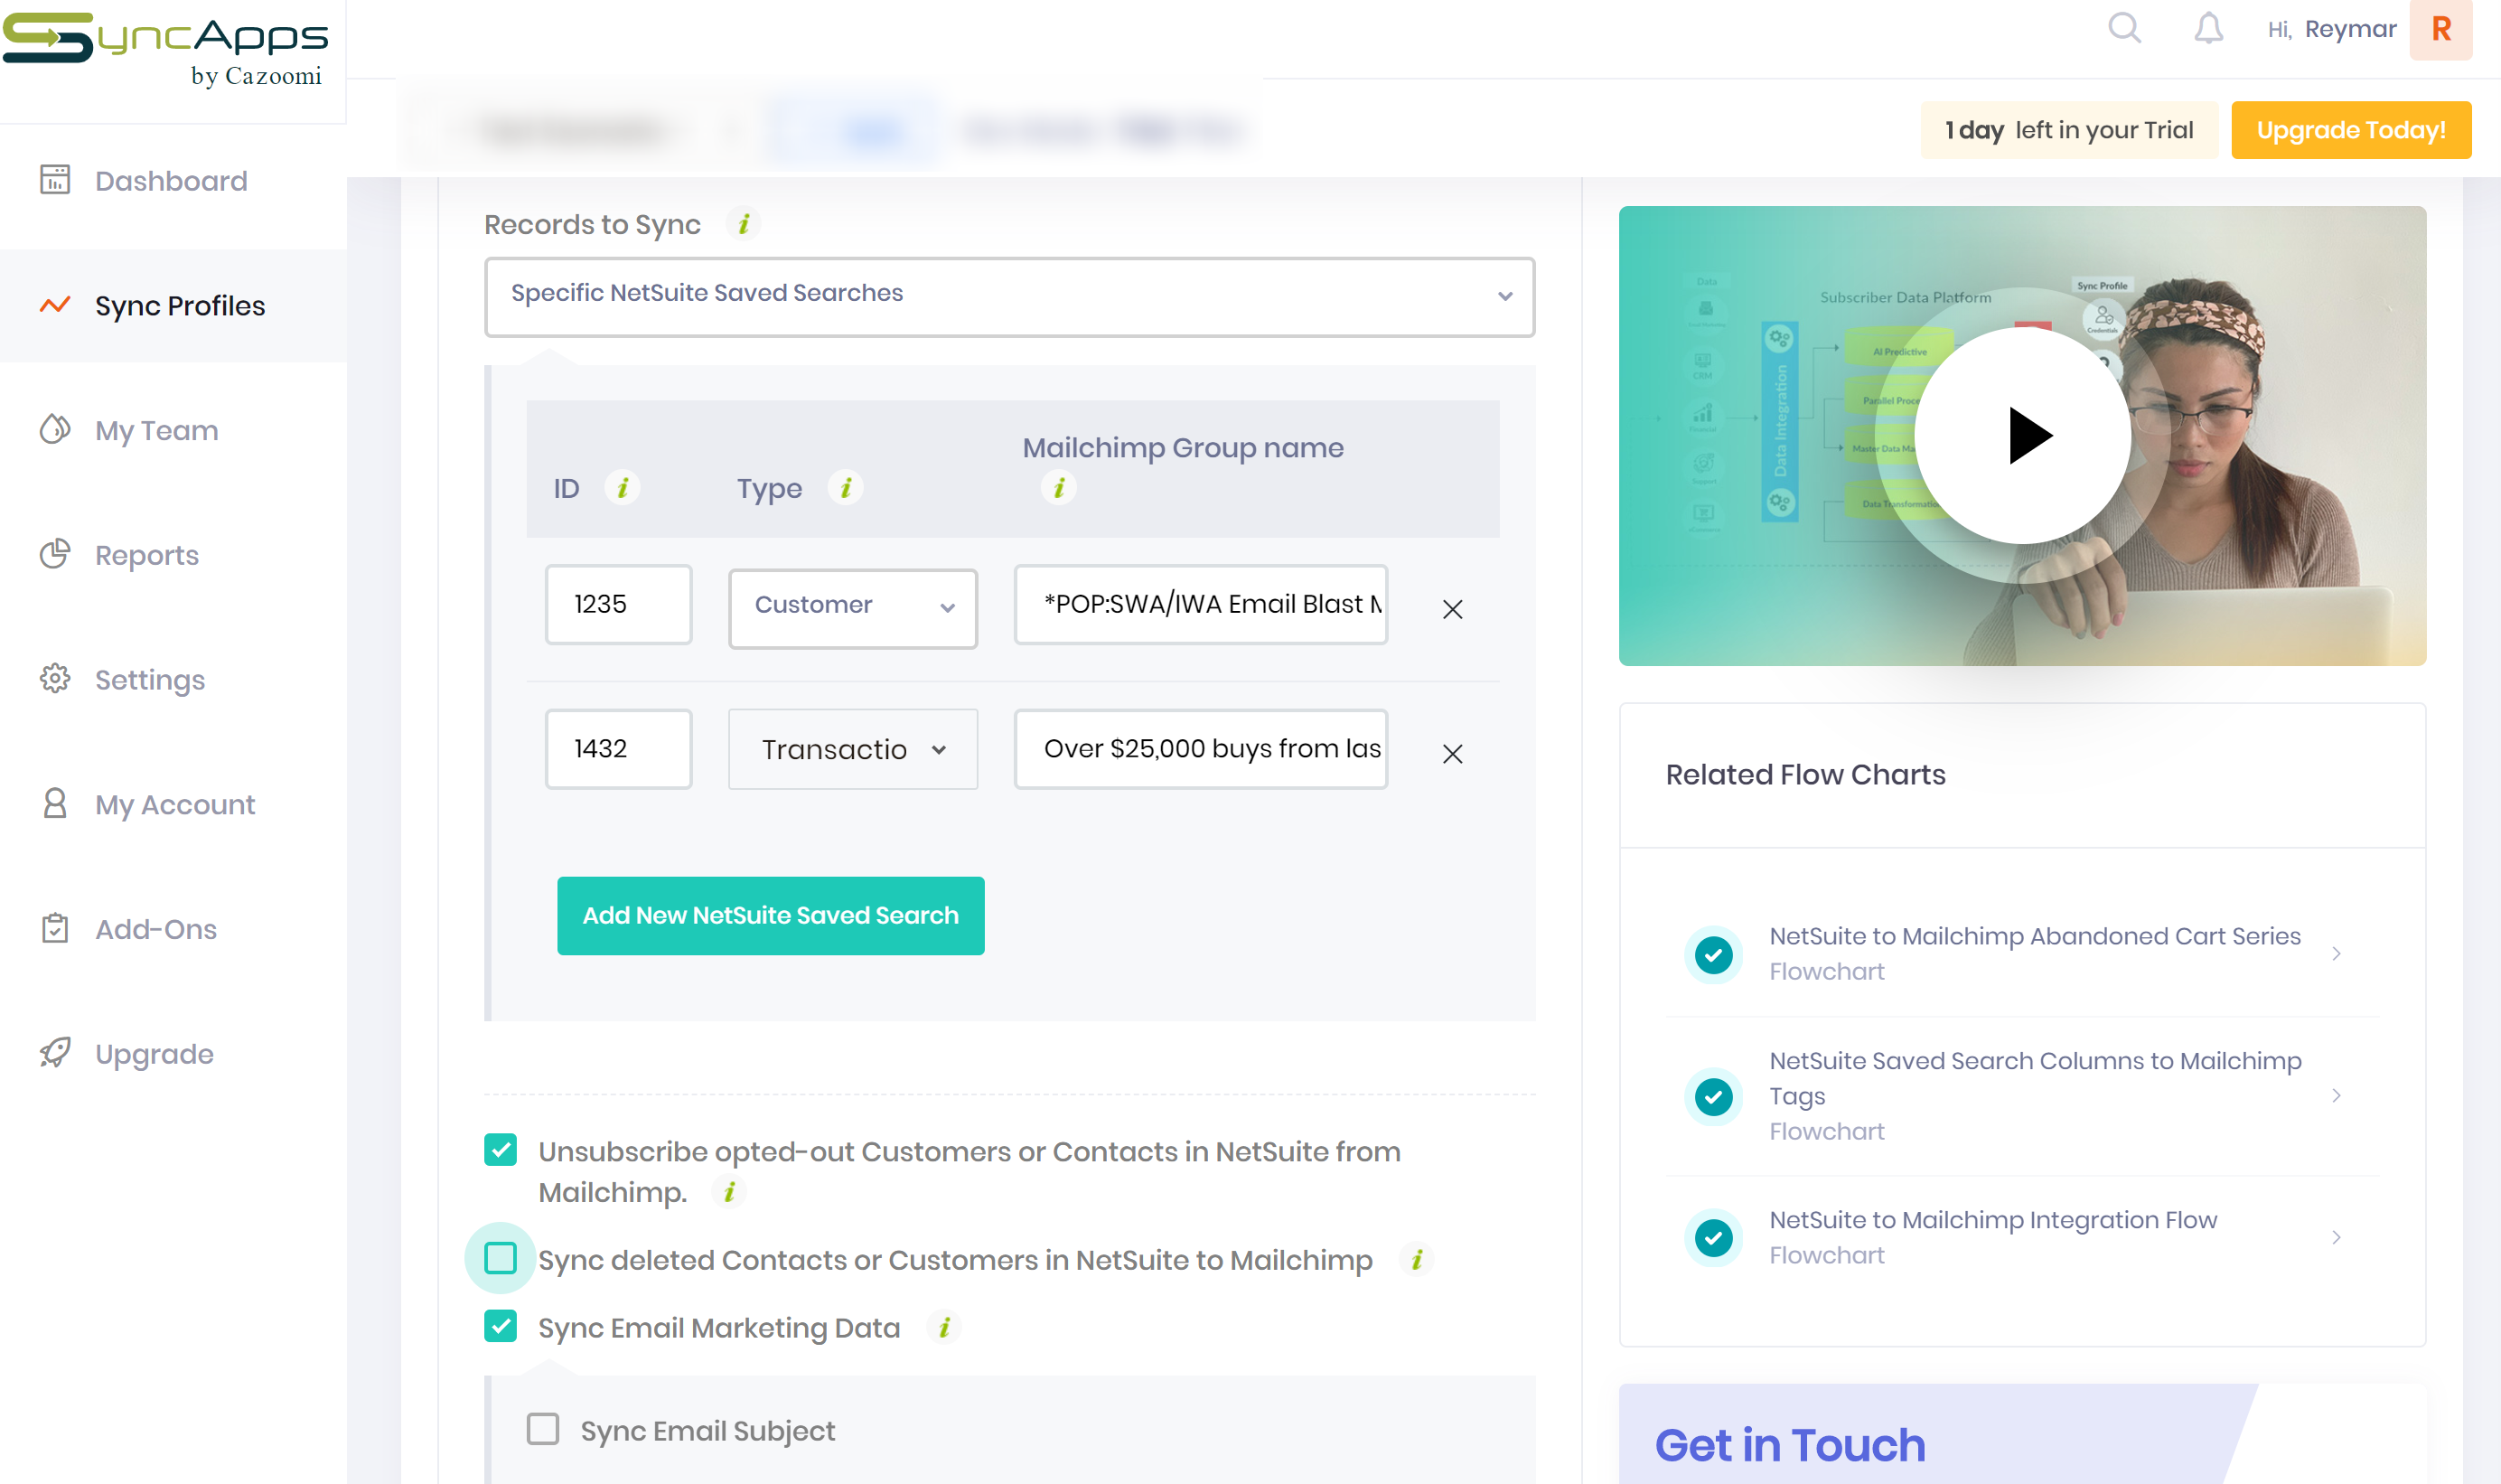Image resolution: width=2501 pixels, height=1484 pixels.
Task: Remove saved search row 1235
Action: (x=1451, y=609)
